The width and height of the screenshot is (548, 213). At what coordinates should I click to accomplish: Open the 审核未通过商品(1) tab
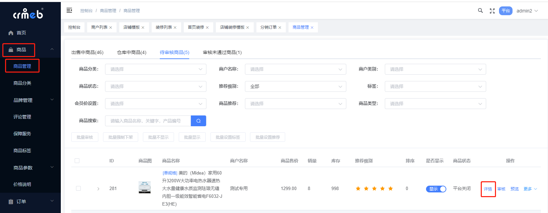coord(222,52)
